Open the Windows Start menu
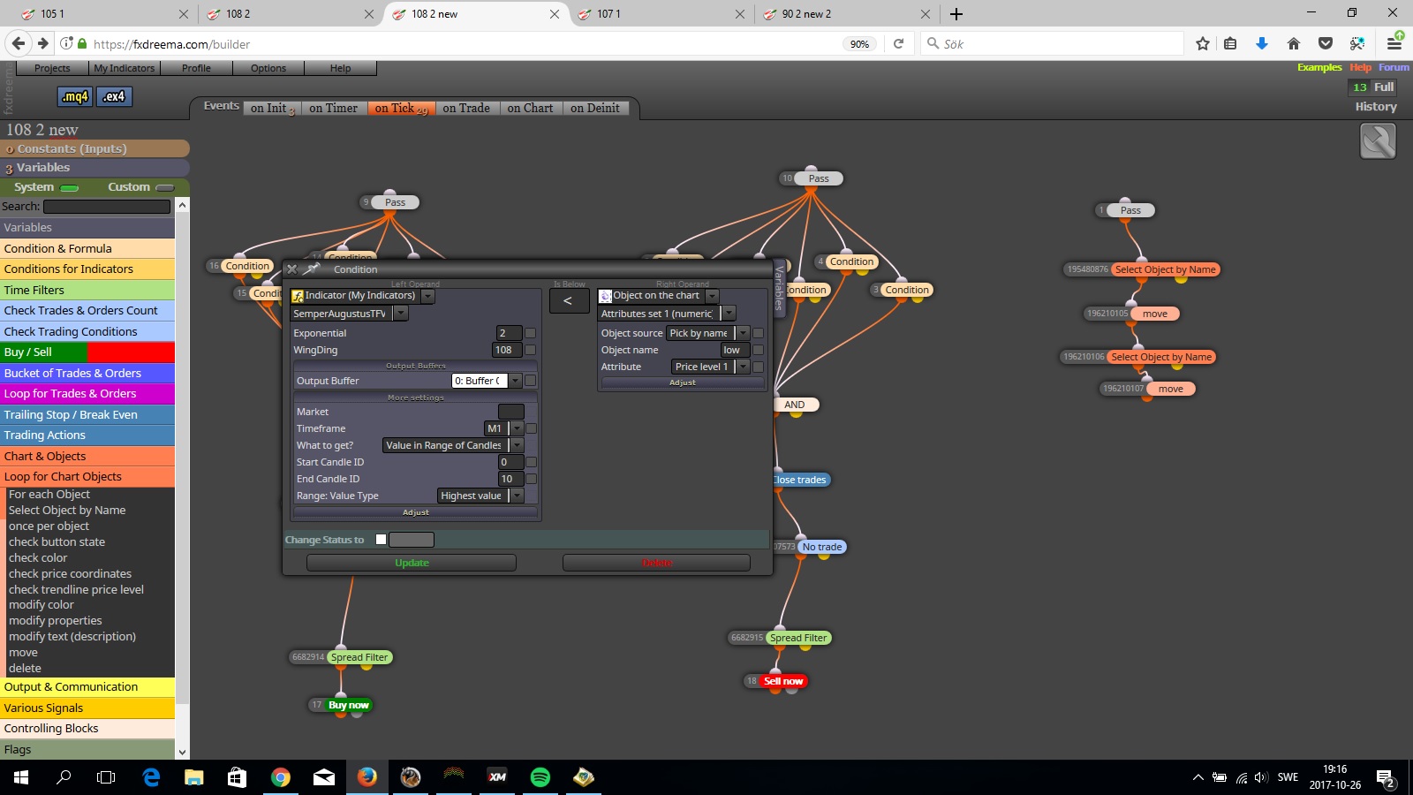 click(x=21, y=777)
